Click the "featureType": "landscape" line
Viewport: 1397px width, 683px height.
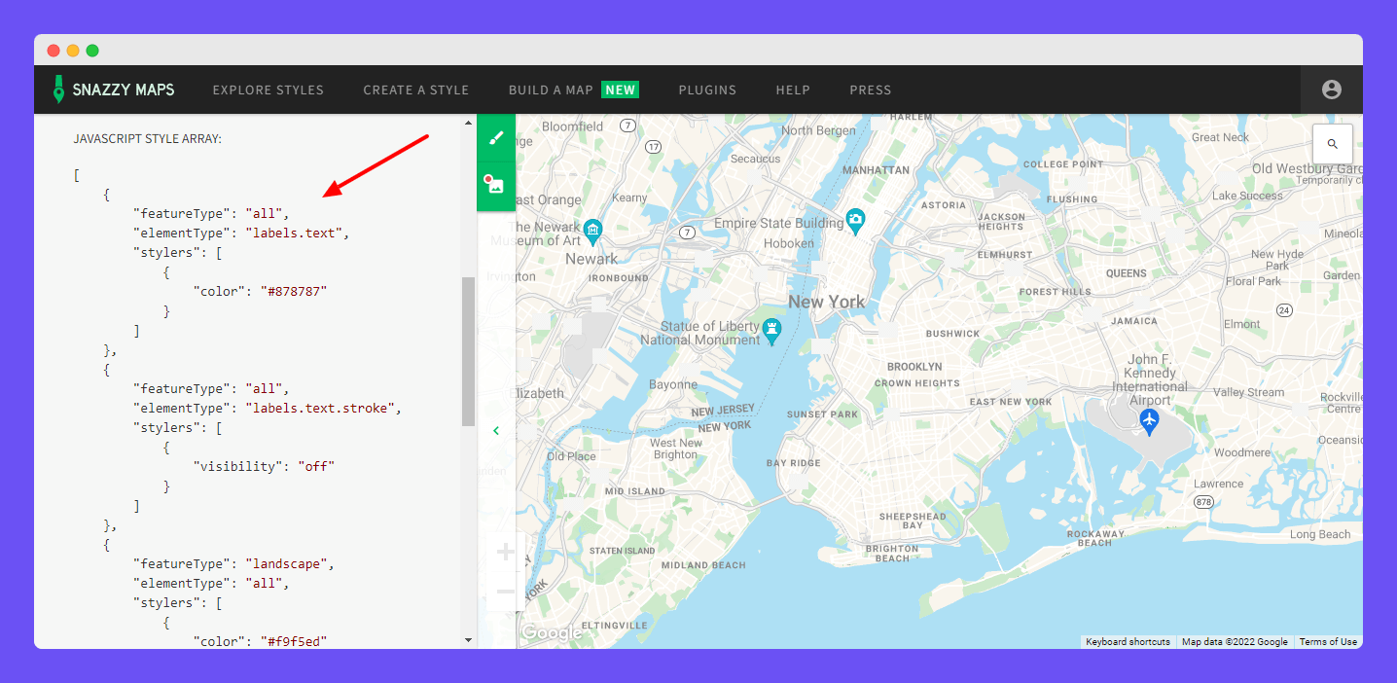pos(233,564)
